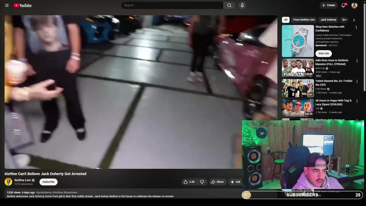Image resolution: width=366 pixels, height=206 pixels.
Task: Subscribe to 6ix9ine Live
Action: 48,182
